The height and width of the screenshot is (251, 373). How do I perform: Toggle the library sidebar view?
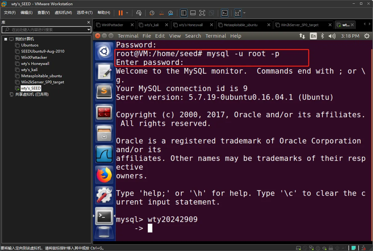[x=184, y=13]
